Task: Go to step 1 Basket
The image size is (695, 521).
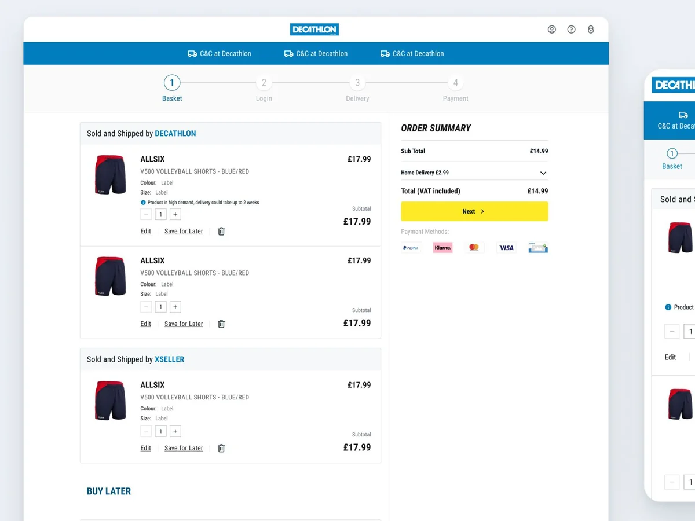Action: (x=172, y=89)
